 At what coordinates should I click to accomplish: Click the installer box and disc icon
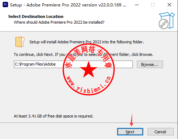coord(167,20)
